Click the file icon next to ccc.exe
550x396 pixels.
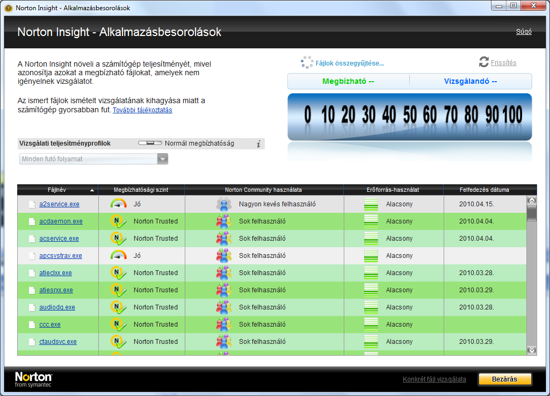(x=32, y=325)
